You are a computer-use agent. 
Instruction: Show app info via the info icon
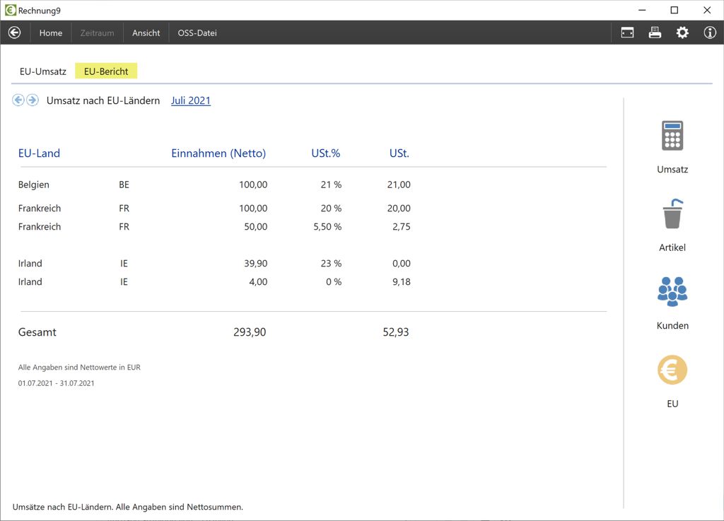pyautogui.click(x=710, y=33)
